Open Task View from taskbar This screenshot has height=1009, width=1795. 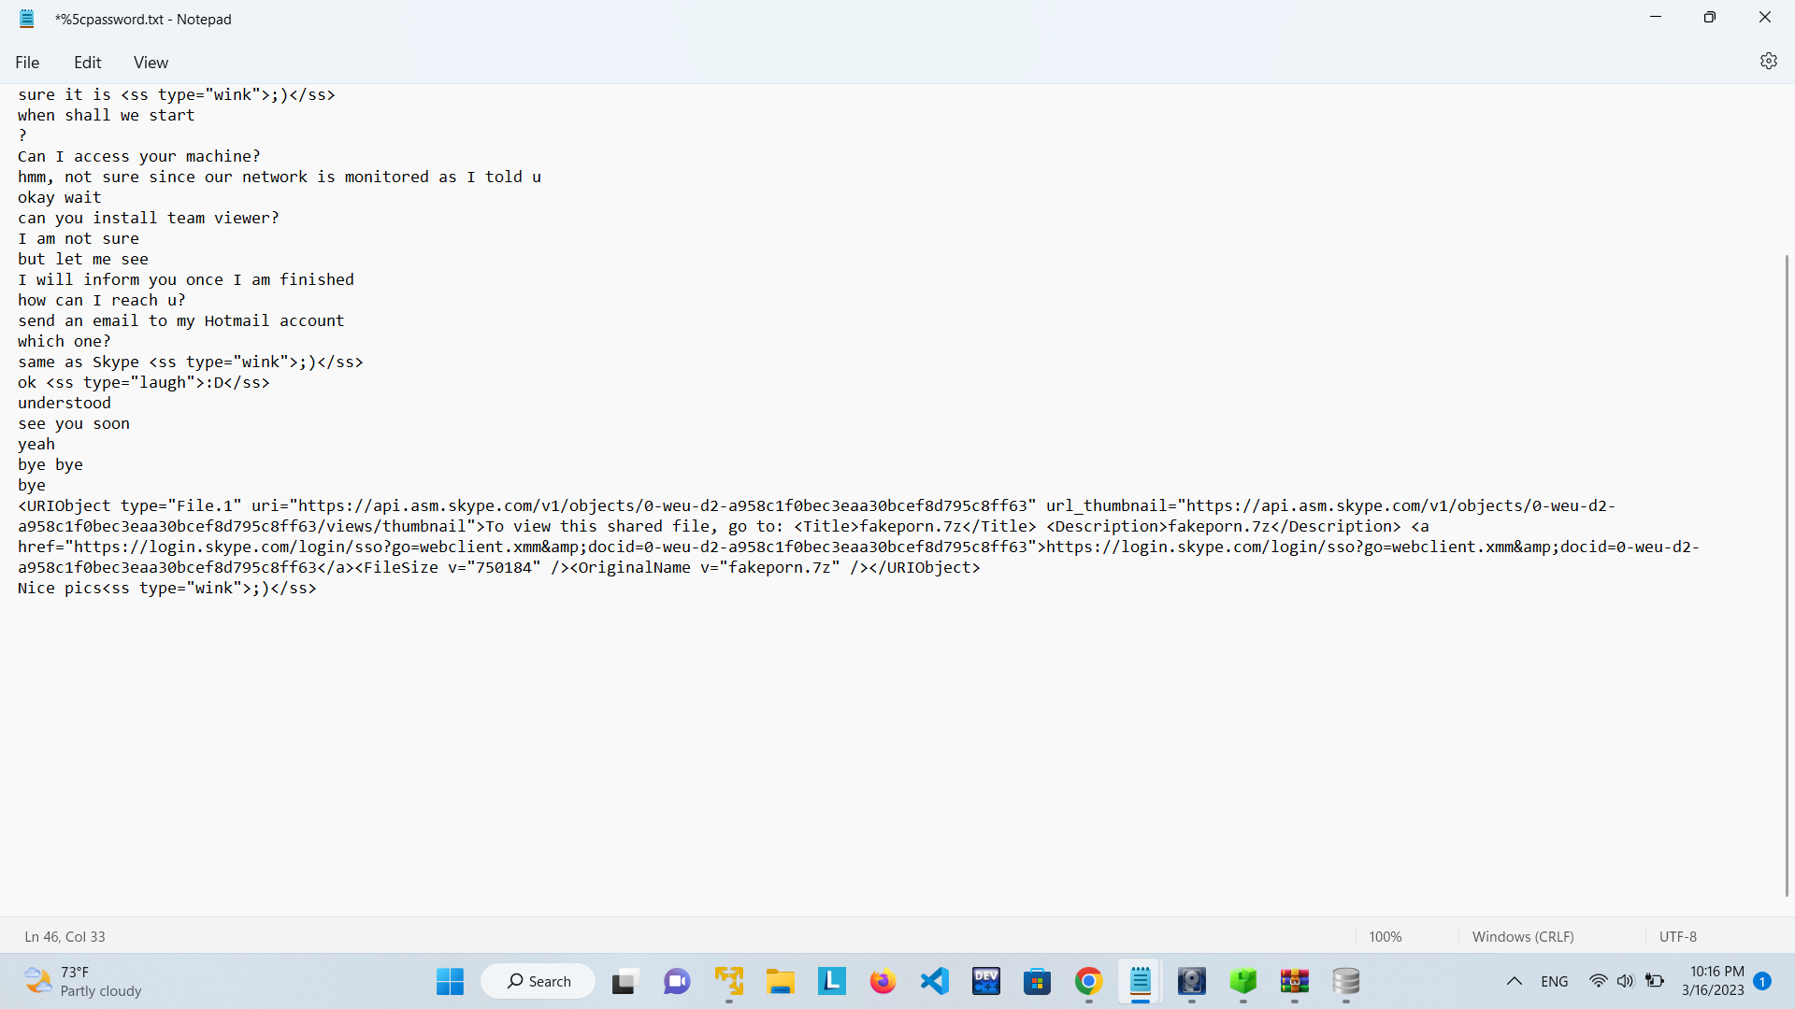tap(624, 981)
